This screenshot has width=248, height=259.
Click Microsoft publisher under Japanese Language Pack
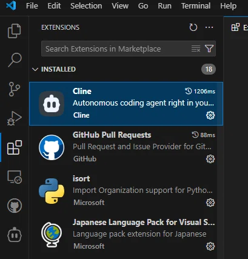89,246
